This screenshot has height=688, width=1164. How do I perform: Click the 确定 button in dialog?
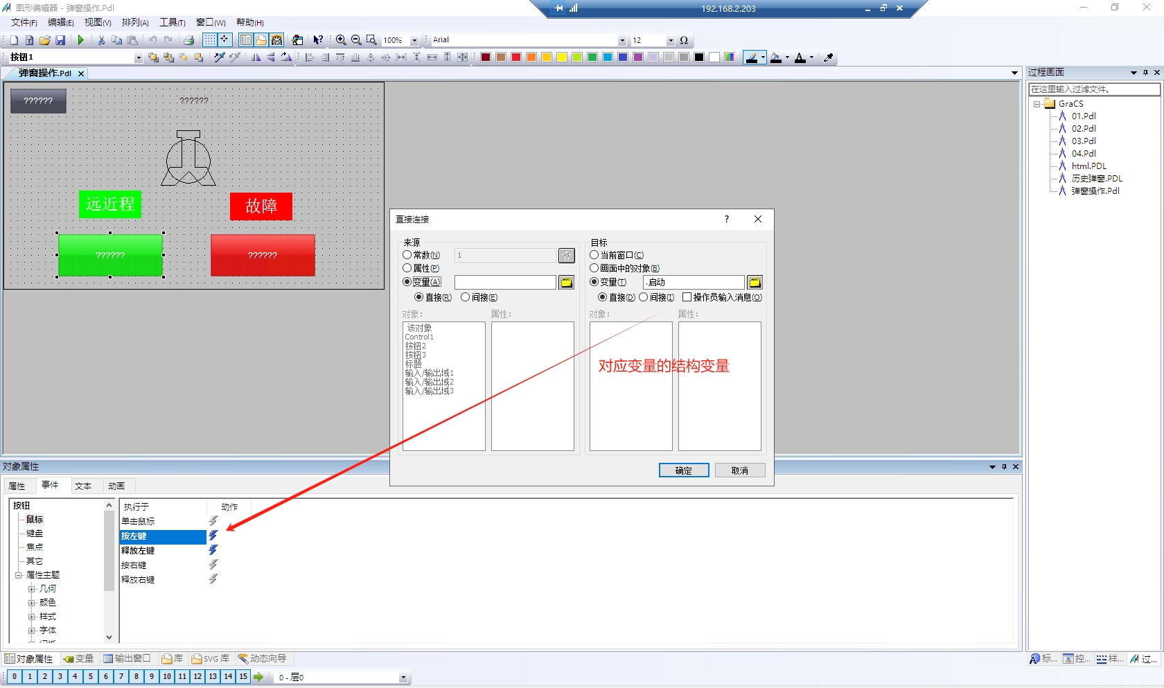683,470
